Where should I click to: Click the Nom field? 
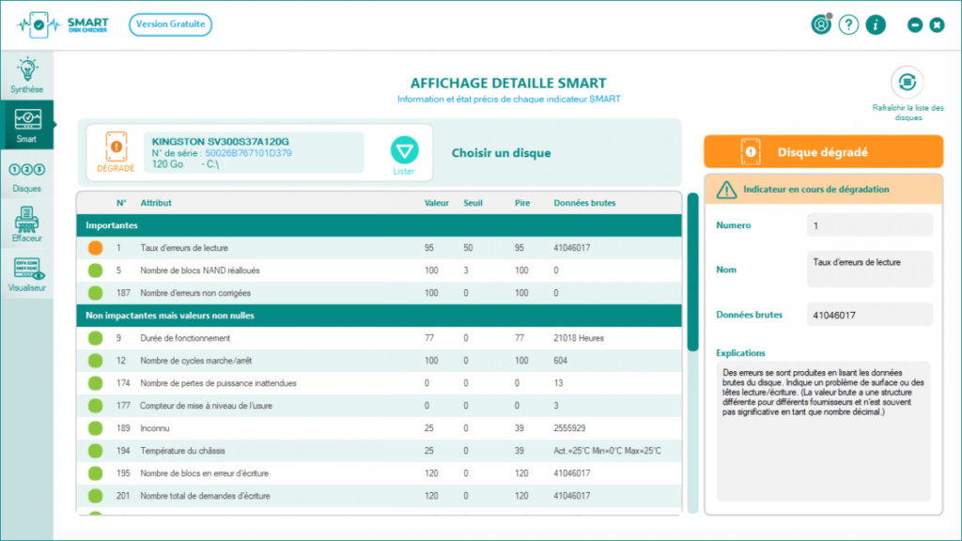pos(869,269)
